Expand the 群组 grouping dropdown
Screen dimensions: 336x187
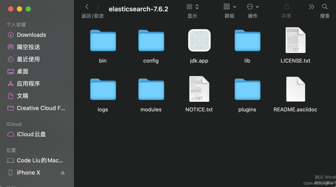point(230,6)
